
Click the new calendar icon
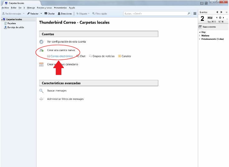pos(41,65)
